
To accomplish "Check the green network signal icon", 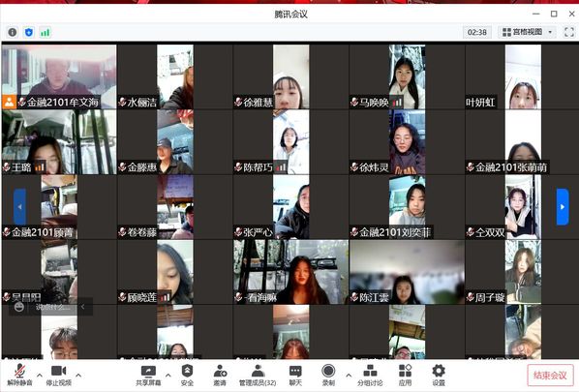I will 46,33.
